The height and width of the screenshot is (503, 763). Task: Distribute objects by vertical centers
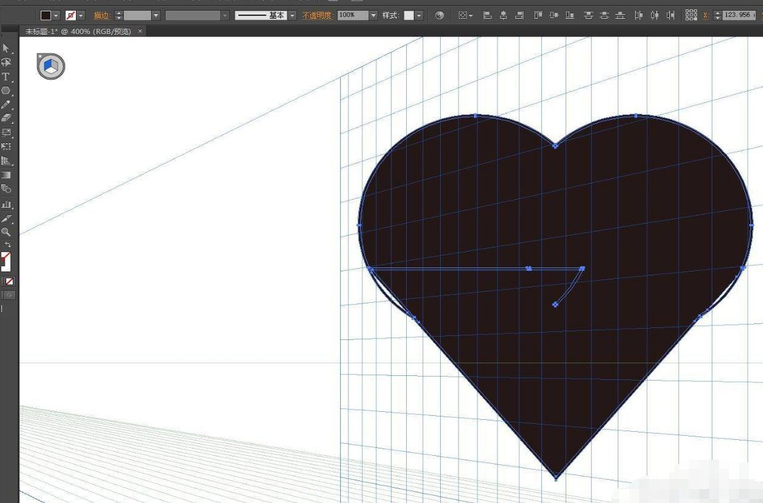(x=605, y=15)
